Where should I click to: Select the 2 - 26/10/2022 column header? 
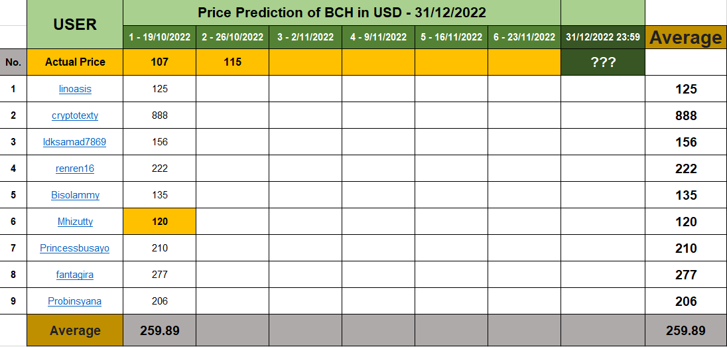tap(232, 37)
